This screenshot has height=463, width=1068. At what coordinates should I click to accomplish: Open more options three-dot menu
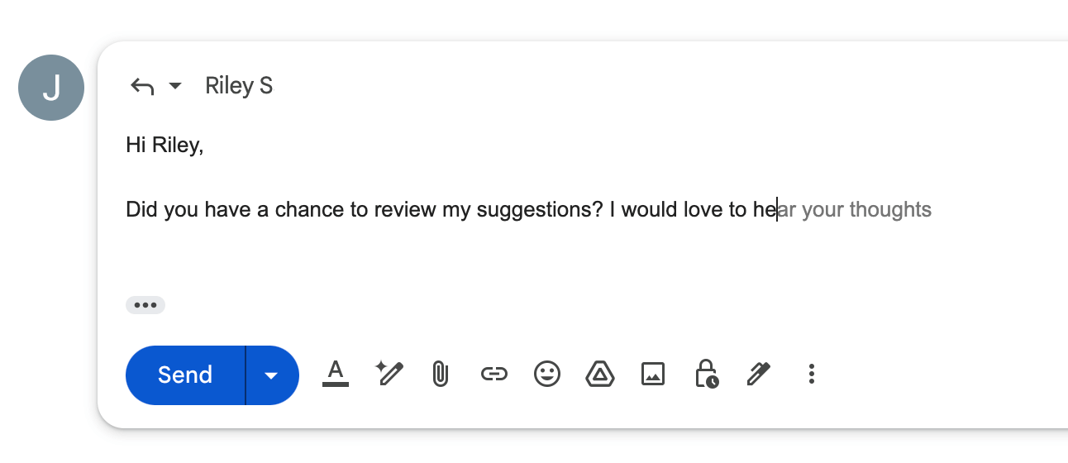(x=811, y=375)
